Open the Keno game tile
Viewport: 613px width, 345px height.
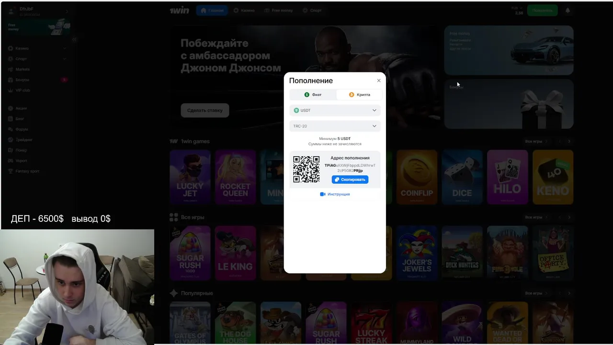(553, 177)
